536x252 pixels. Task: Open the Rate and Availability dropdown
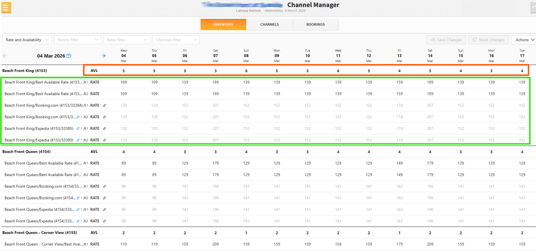27,40
